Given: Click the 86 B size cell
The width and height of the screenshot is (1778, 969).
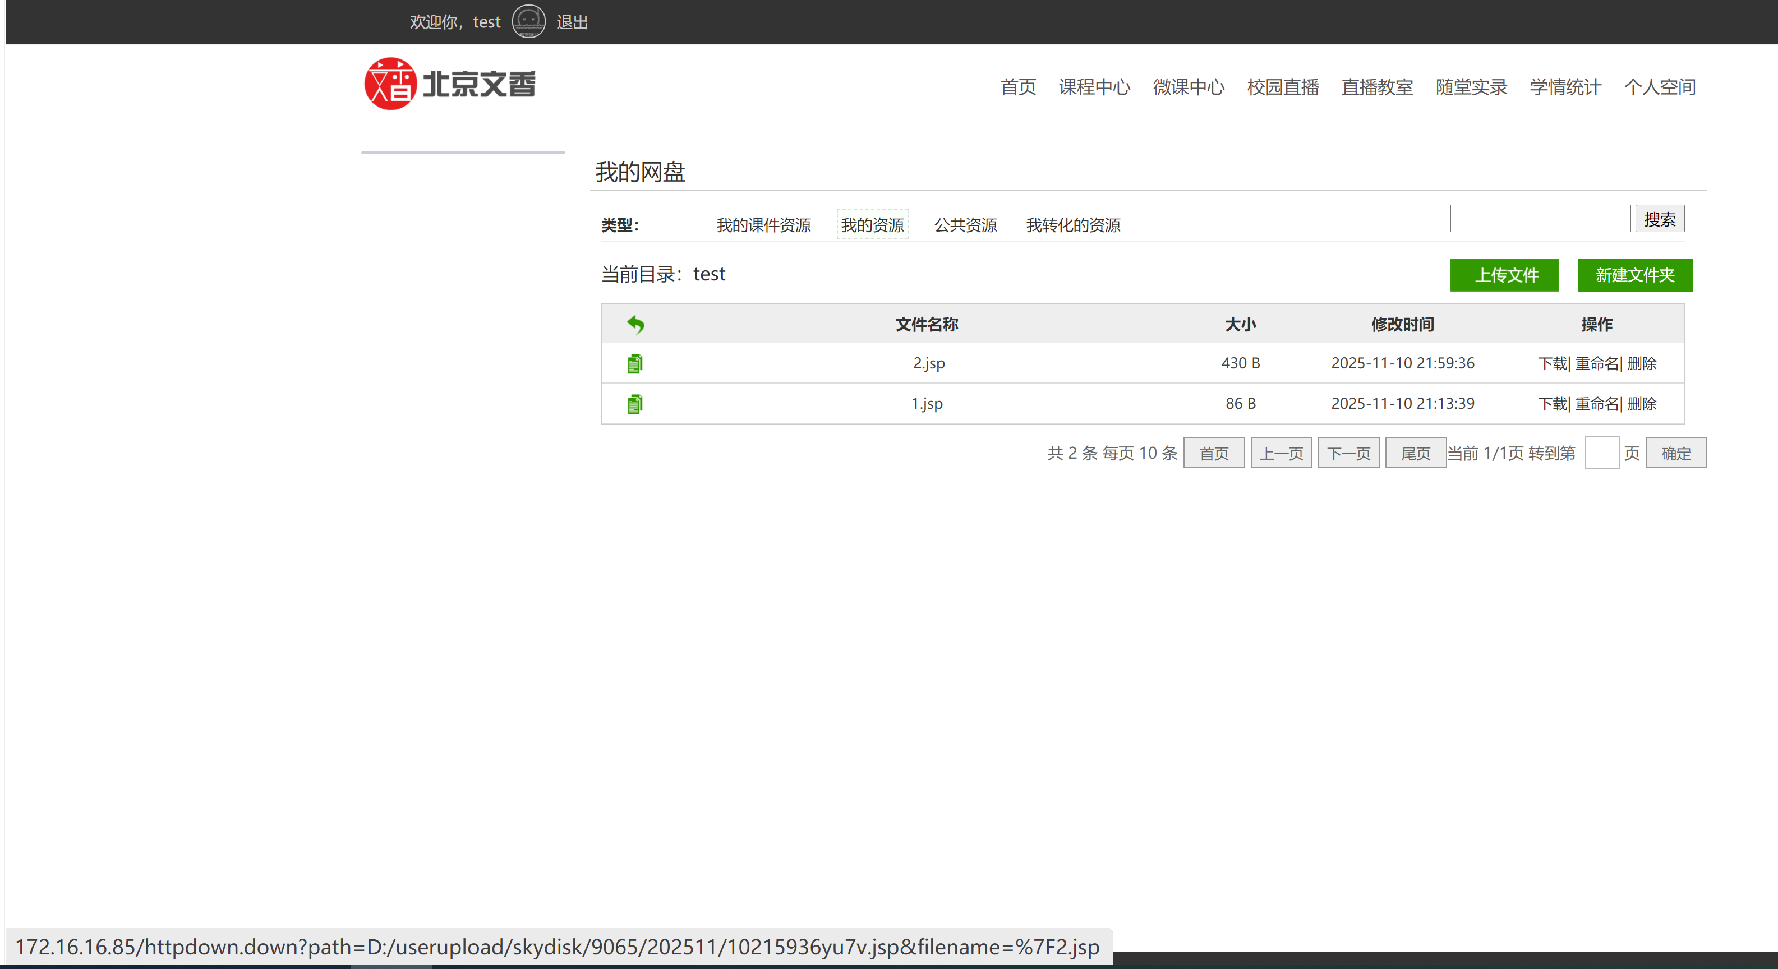Looking at the screenshot, I should tap(1240, 404).
